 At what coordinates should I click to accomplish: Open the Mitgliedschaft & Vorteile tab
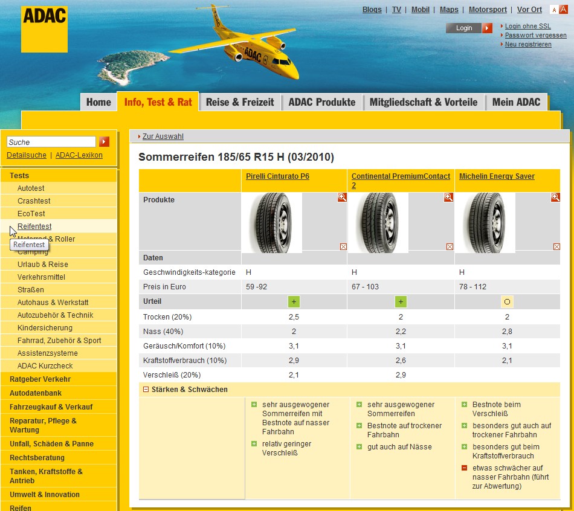[424, 102]
